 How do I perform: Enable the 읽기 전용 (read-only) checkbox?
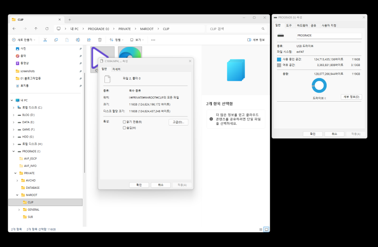[124, 122]
